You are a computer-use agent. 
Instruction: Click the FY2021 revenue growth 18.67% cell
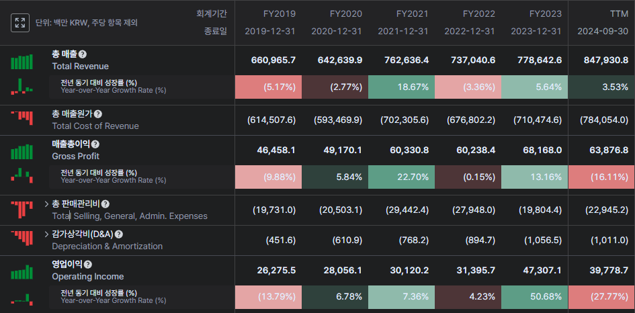click(401, 87)
